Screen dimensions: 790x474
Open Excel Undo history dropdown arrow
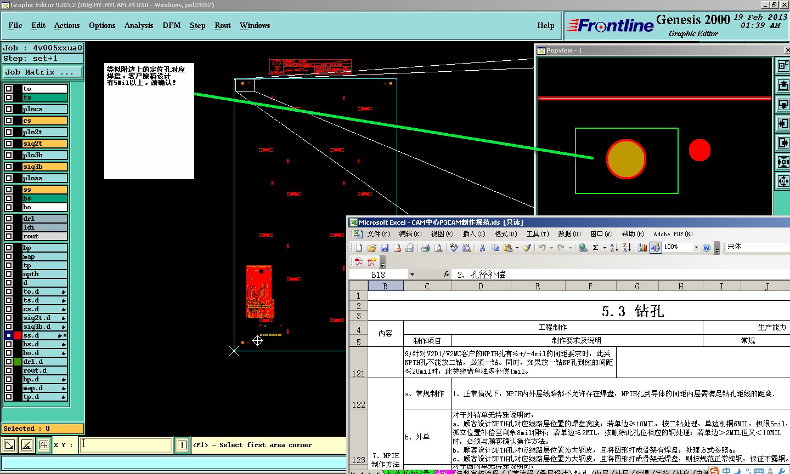tap(551, 248)
